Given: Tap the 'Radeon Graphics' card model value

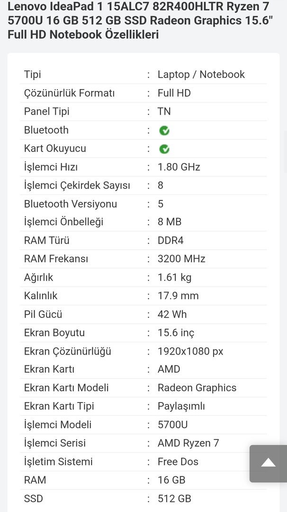Looking at the screenshot, I should [197, 388].
